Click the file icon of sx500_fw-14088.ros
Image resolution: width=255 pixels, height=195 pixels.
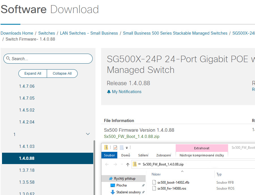tap(154, 188)
